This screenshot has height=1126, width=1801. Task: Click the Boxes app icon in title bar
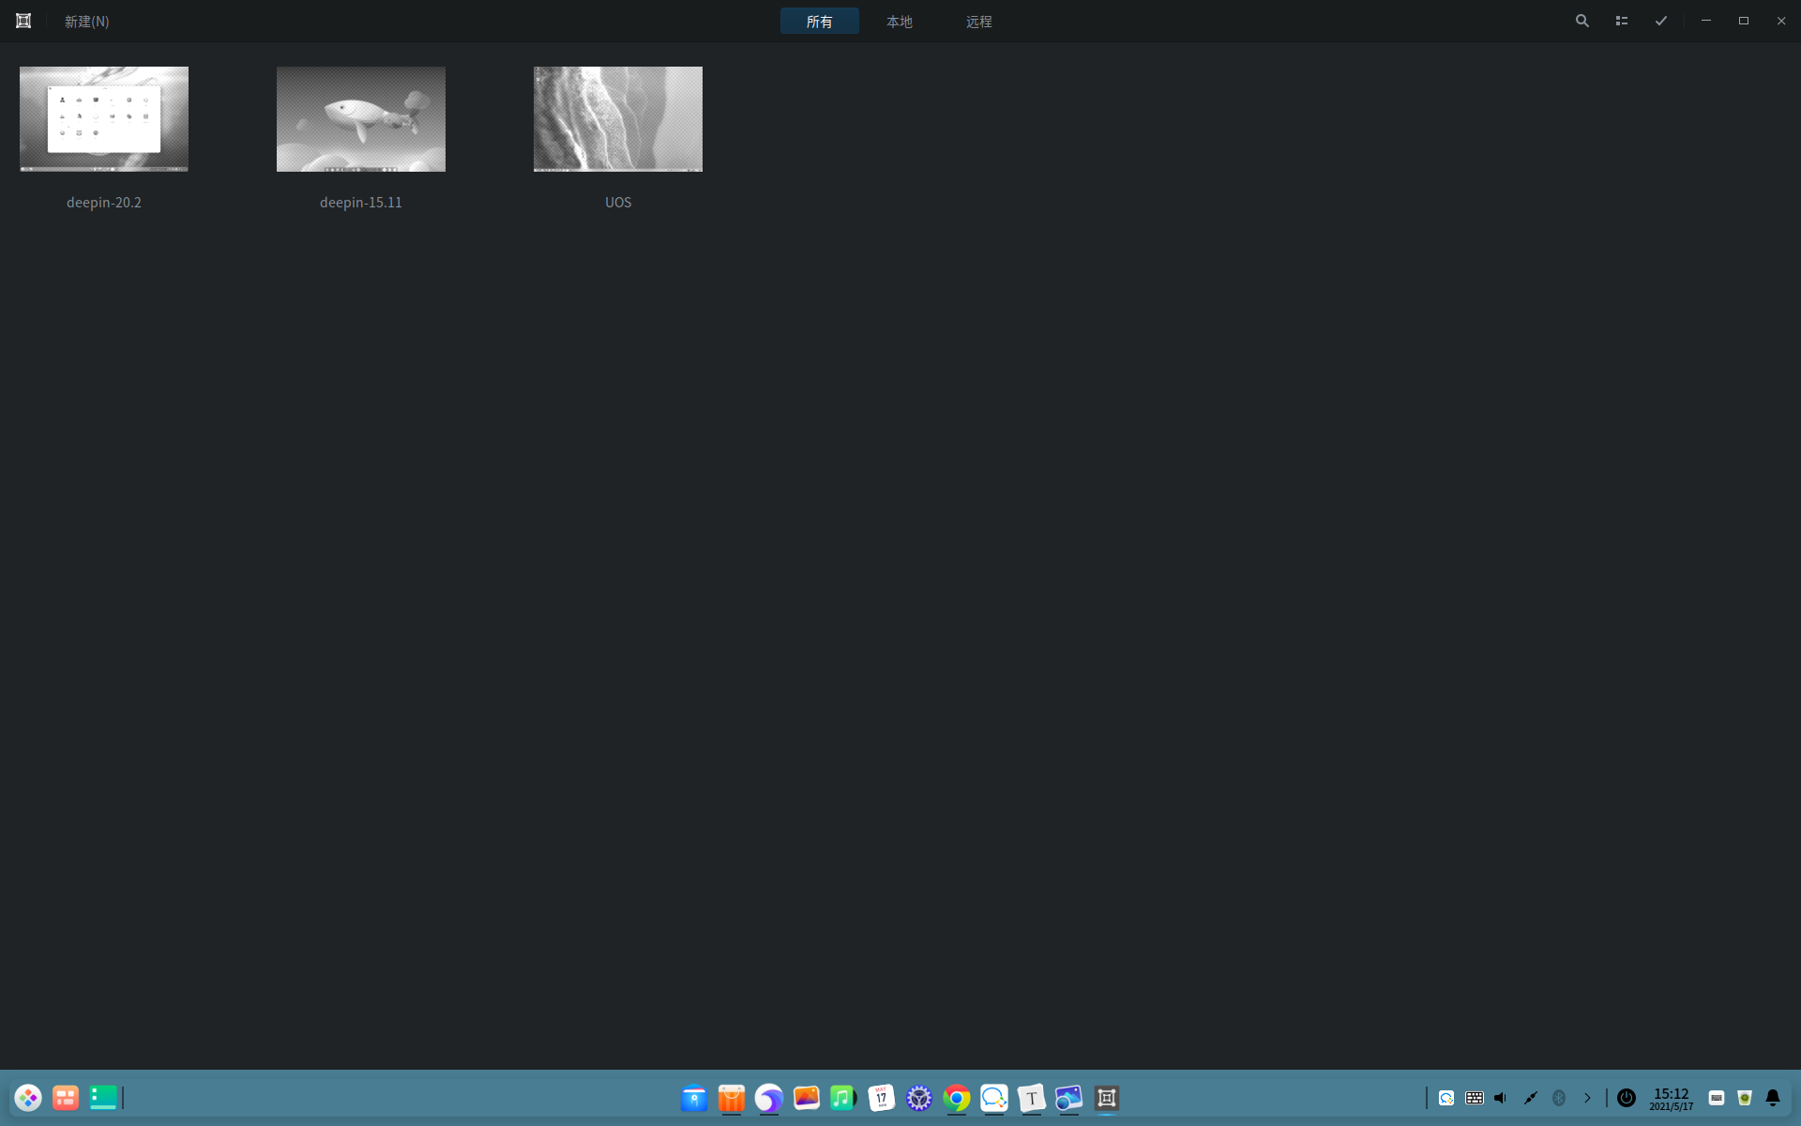pos(23,21)
